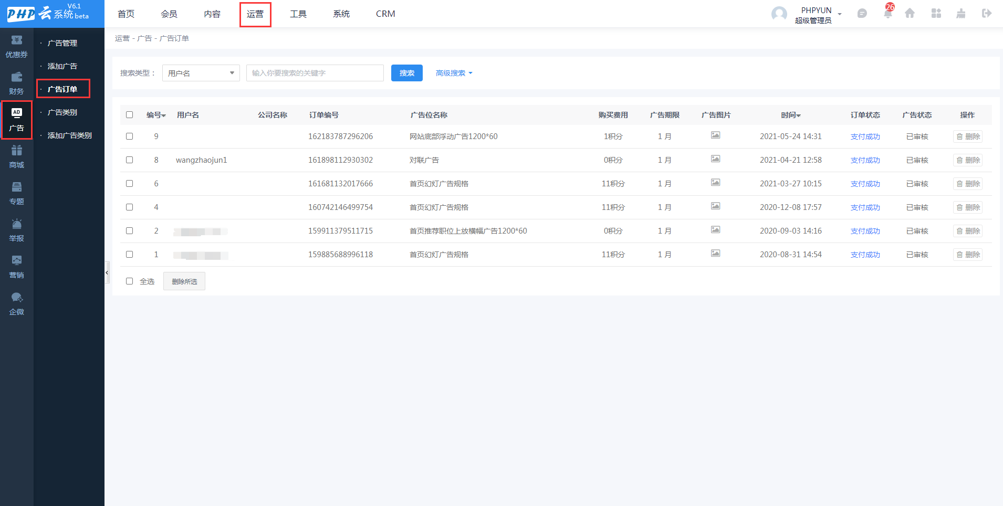Open 广告订单 in the submenu
Image resolution: width=1003 pixels, height=506 pixels.
coord(63,89)
